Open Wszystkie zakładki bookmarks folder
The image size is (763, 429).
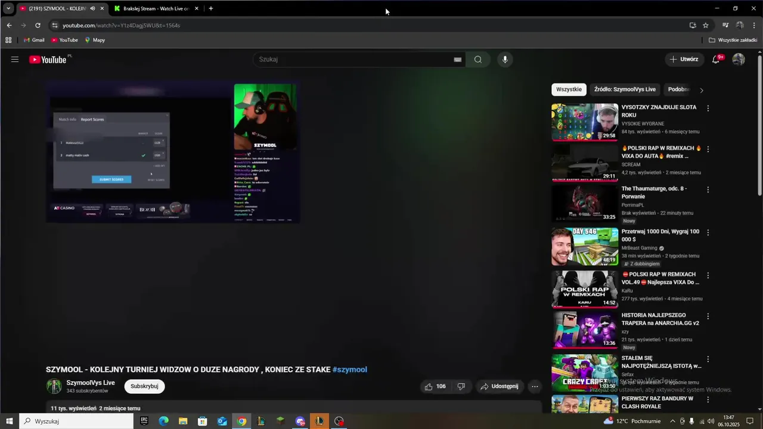[x=733, y=40]
